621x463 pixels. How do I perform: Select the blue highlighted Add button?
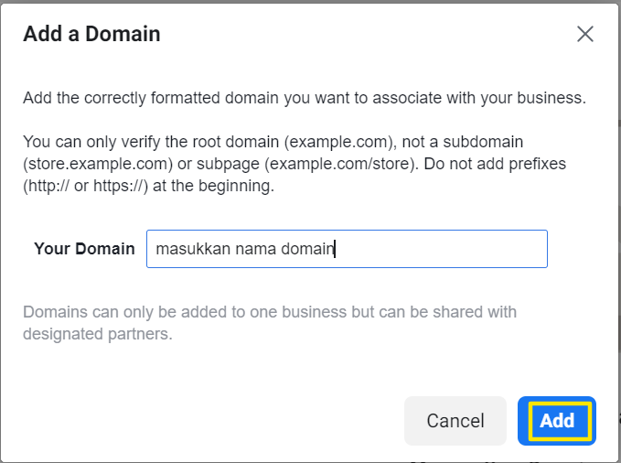(557, 421)
